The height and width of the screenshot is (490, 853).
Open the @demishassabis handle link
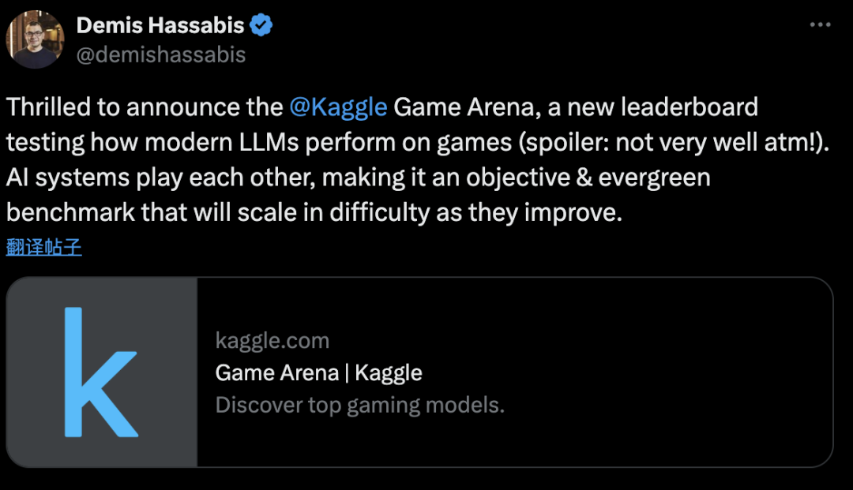pos(161,54)
